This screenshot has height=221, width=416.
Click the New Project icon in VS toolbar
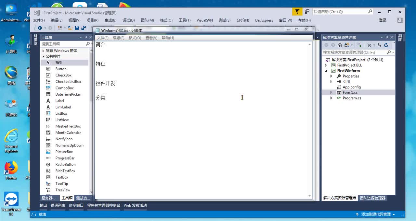click(x=59, y=28)
